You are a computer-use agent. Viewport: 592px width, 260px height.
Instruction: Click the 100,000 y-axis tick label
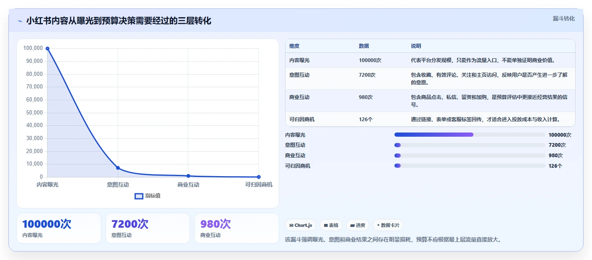coord(33,48)
